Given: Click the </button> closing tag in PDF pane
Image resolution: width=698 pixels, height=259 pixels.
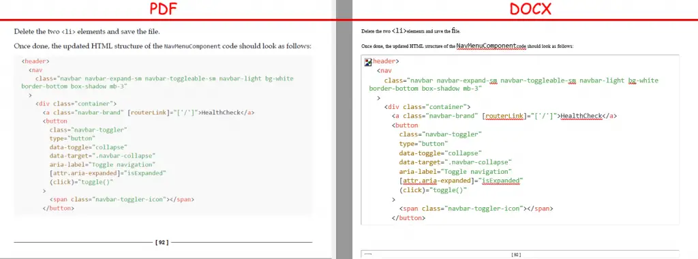Looking at the screenshot, I should click(59, 208).
